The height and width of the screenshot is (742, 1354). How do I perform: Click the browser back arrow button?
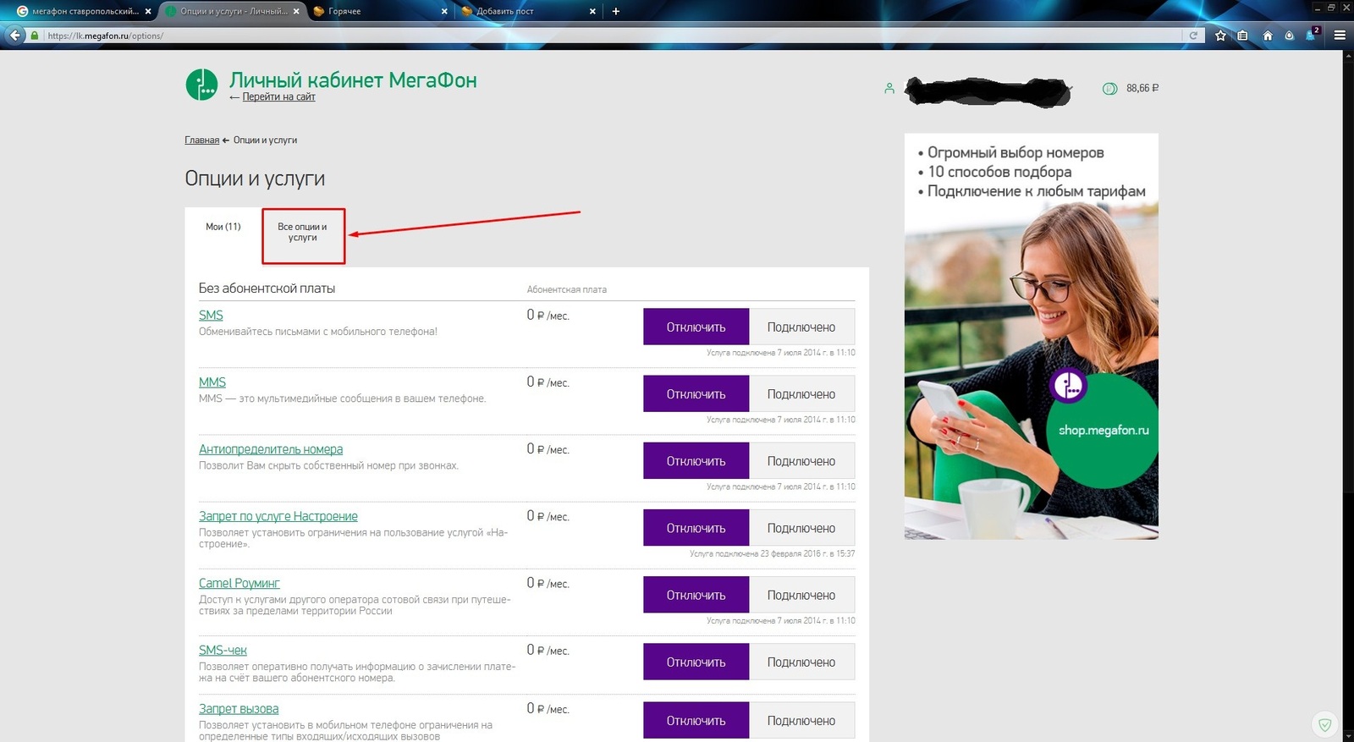(x=15, y=36)
